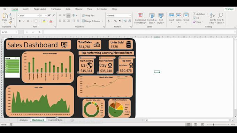Click the Insert cells icon
The height and width of the screenshot is (133, 237).
(171, 15)
